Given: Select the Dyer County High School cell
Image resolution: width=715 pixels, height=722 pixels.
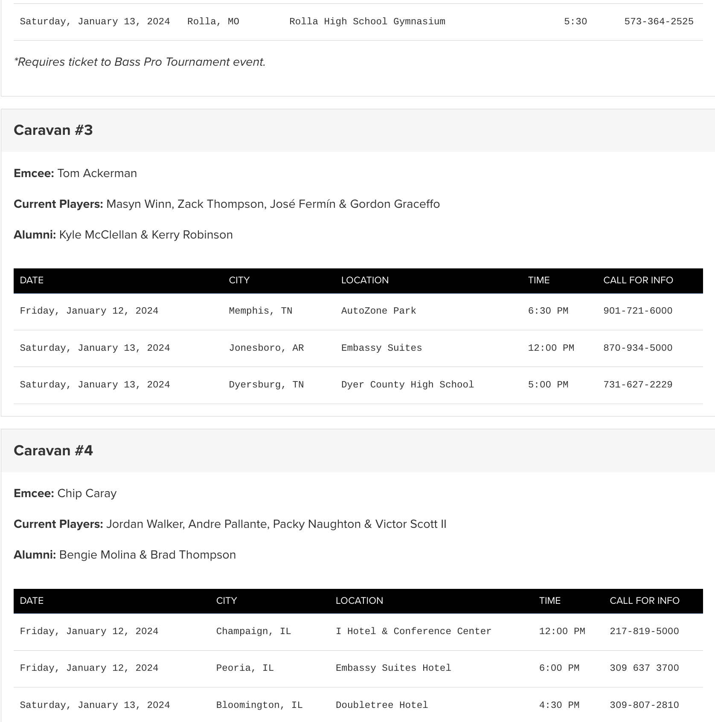Looking at the screenshot, I should pos(407,385).
